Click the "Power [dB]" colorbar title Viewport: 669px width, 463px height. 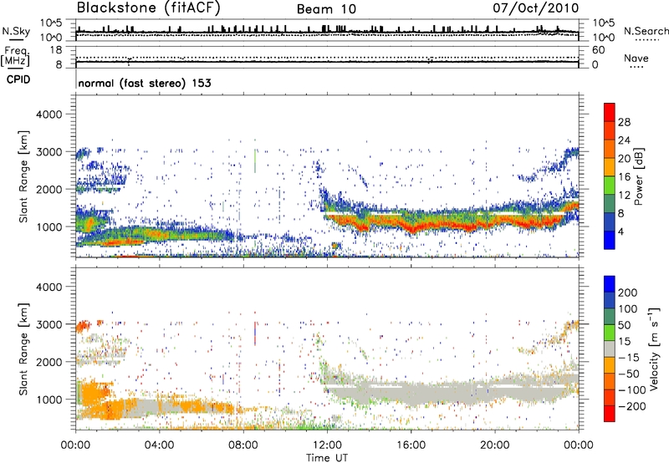tap(638, 176)
